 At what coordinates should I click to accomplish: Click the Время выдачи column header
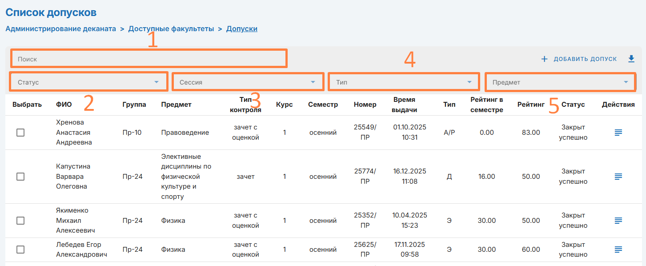(409, 105)
